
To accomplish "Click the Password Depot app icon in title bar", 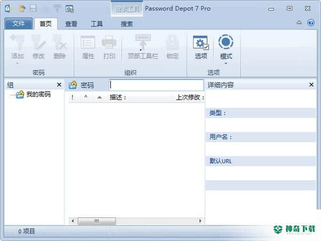I will pos(9,9).
